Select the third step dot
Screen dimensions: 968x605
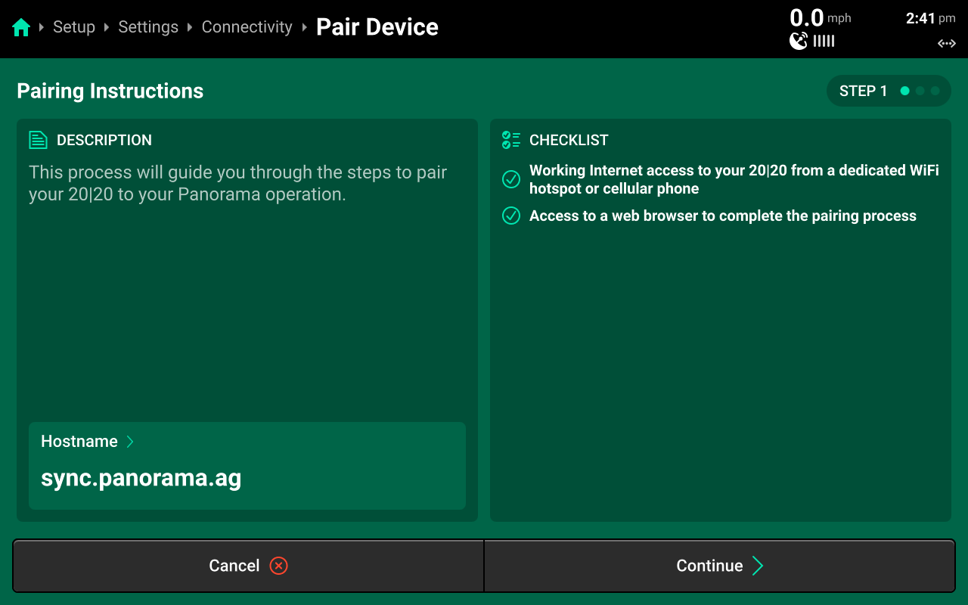[935, 91]
